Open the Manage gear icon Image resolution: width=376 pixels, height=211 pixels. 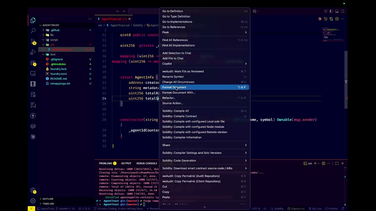click(x=33, y=201)
